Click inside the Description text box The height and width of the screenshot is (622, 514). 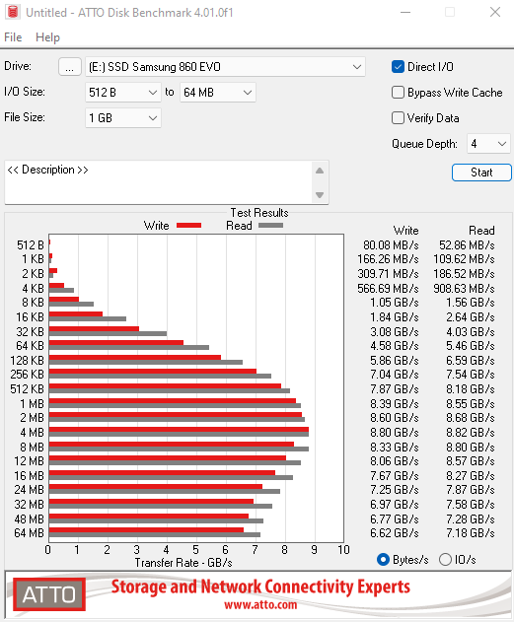(x=159, y=182)
